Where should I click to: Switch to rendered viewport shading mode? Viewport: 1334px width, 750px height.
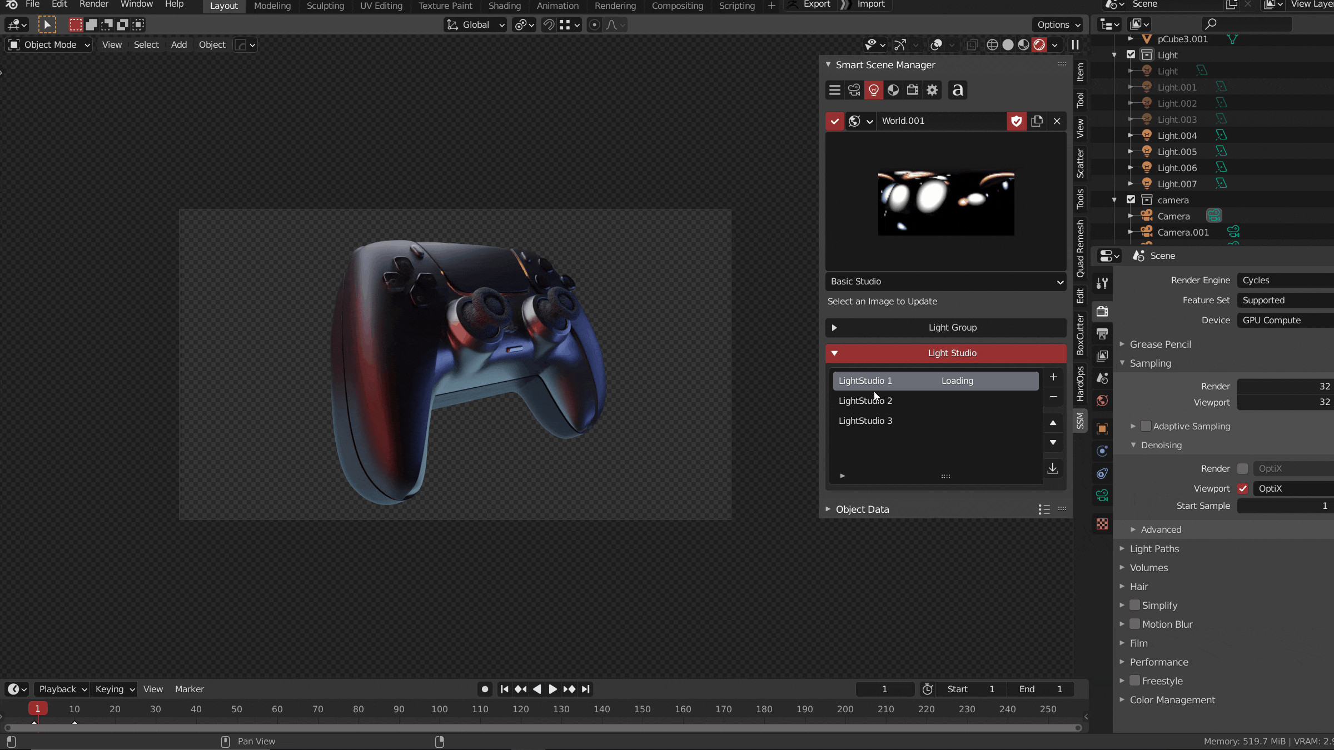point(1039,45)
